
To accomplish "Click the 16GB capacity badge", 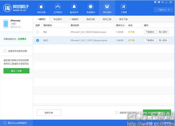I will (13, 24).
